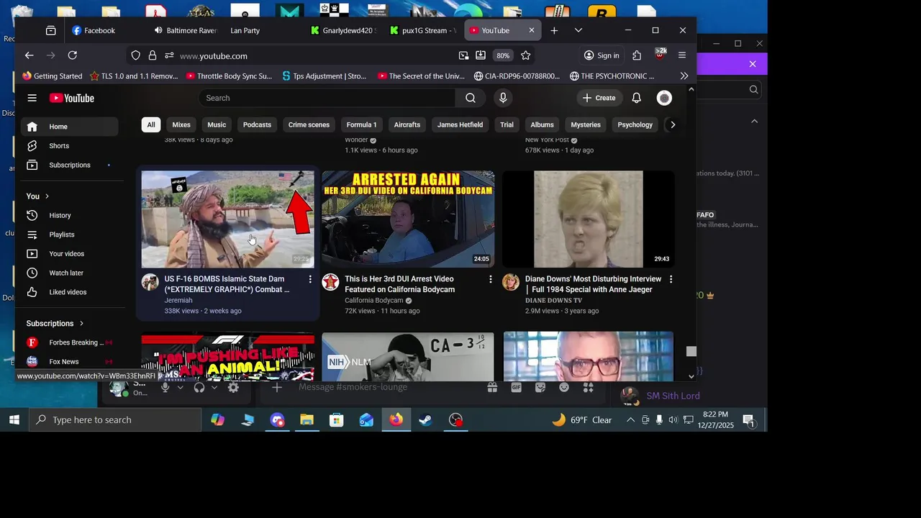Expand the You section chevron
The width and height of the screenshot is (921, 518).
(47, 196)
